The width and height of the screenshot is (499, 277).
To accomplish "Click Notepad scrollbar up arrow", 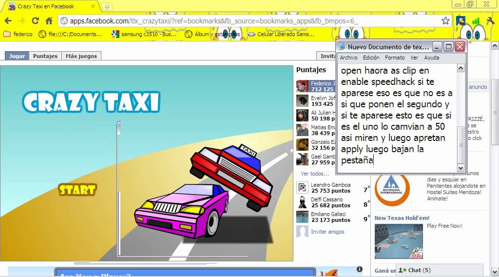I will 461,68.
